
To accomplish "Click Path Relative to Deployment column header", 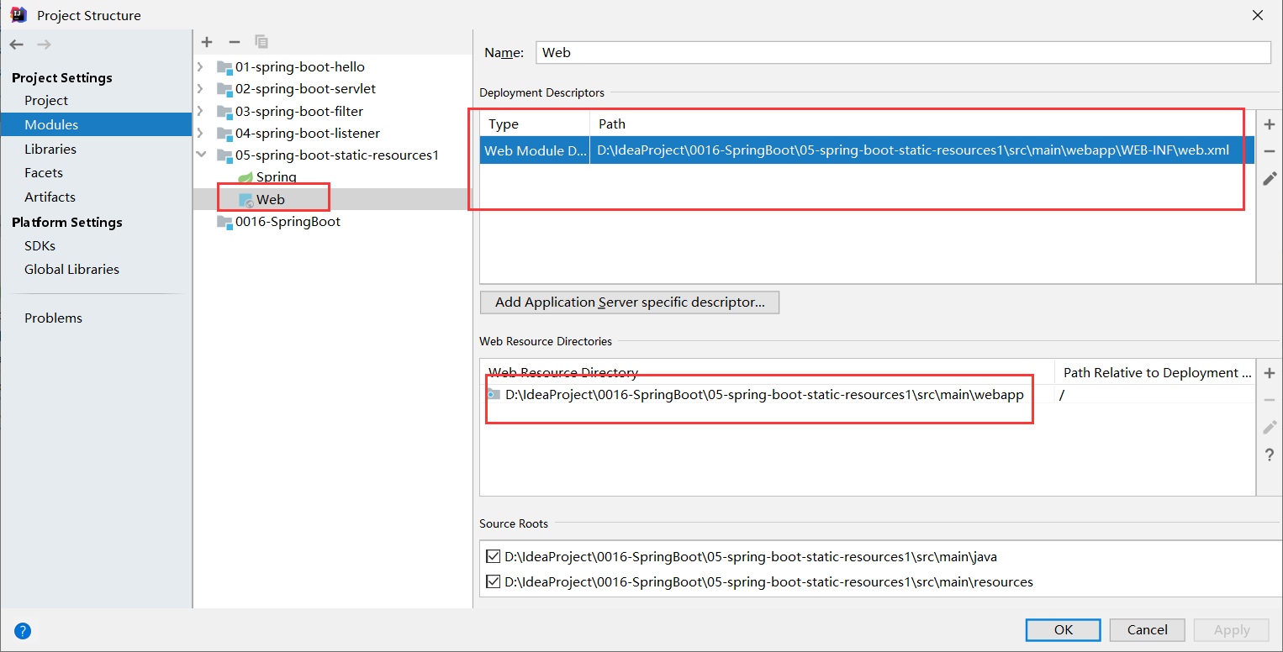I will 1155,372.
